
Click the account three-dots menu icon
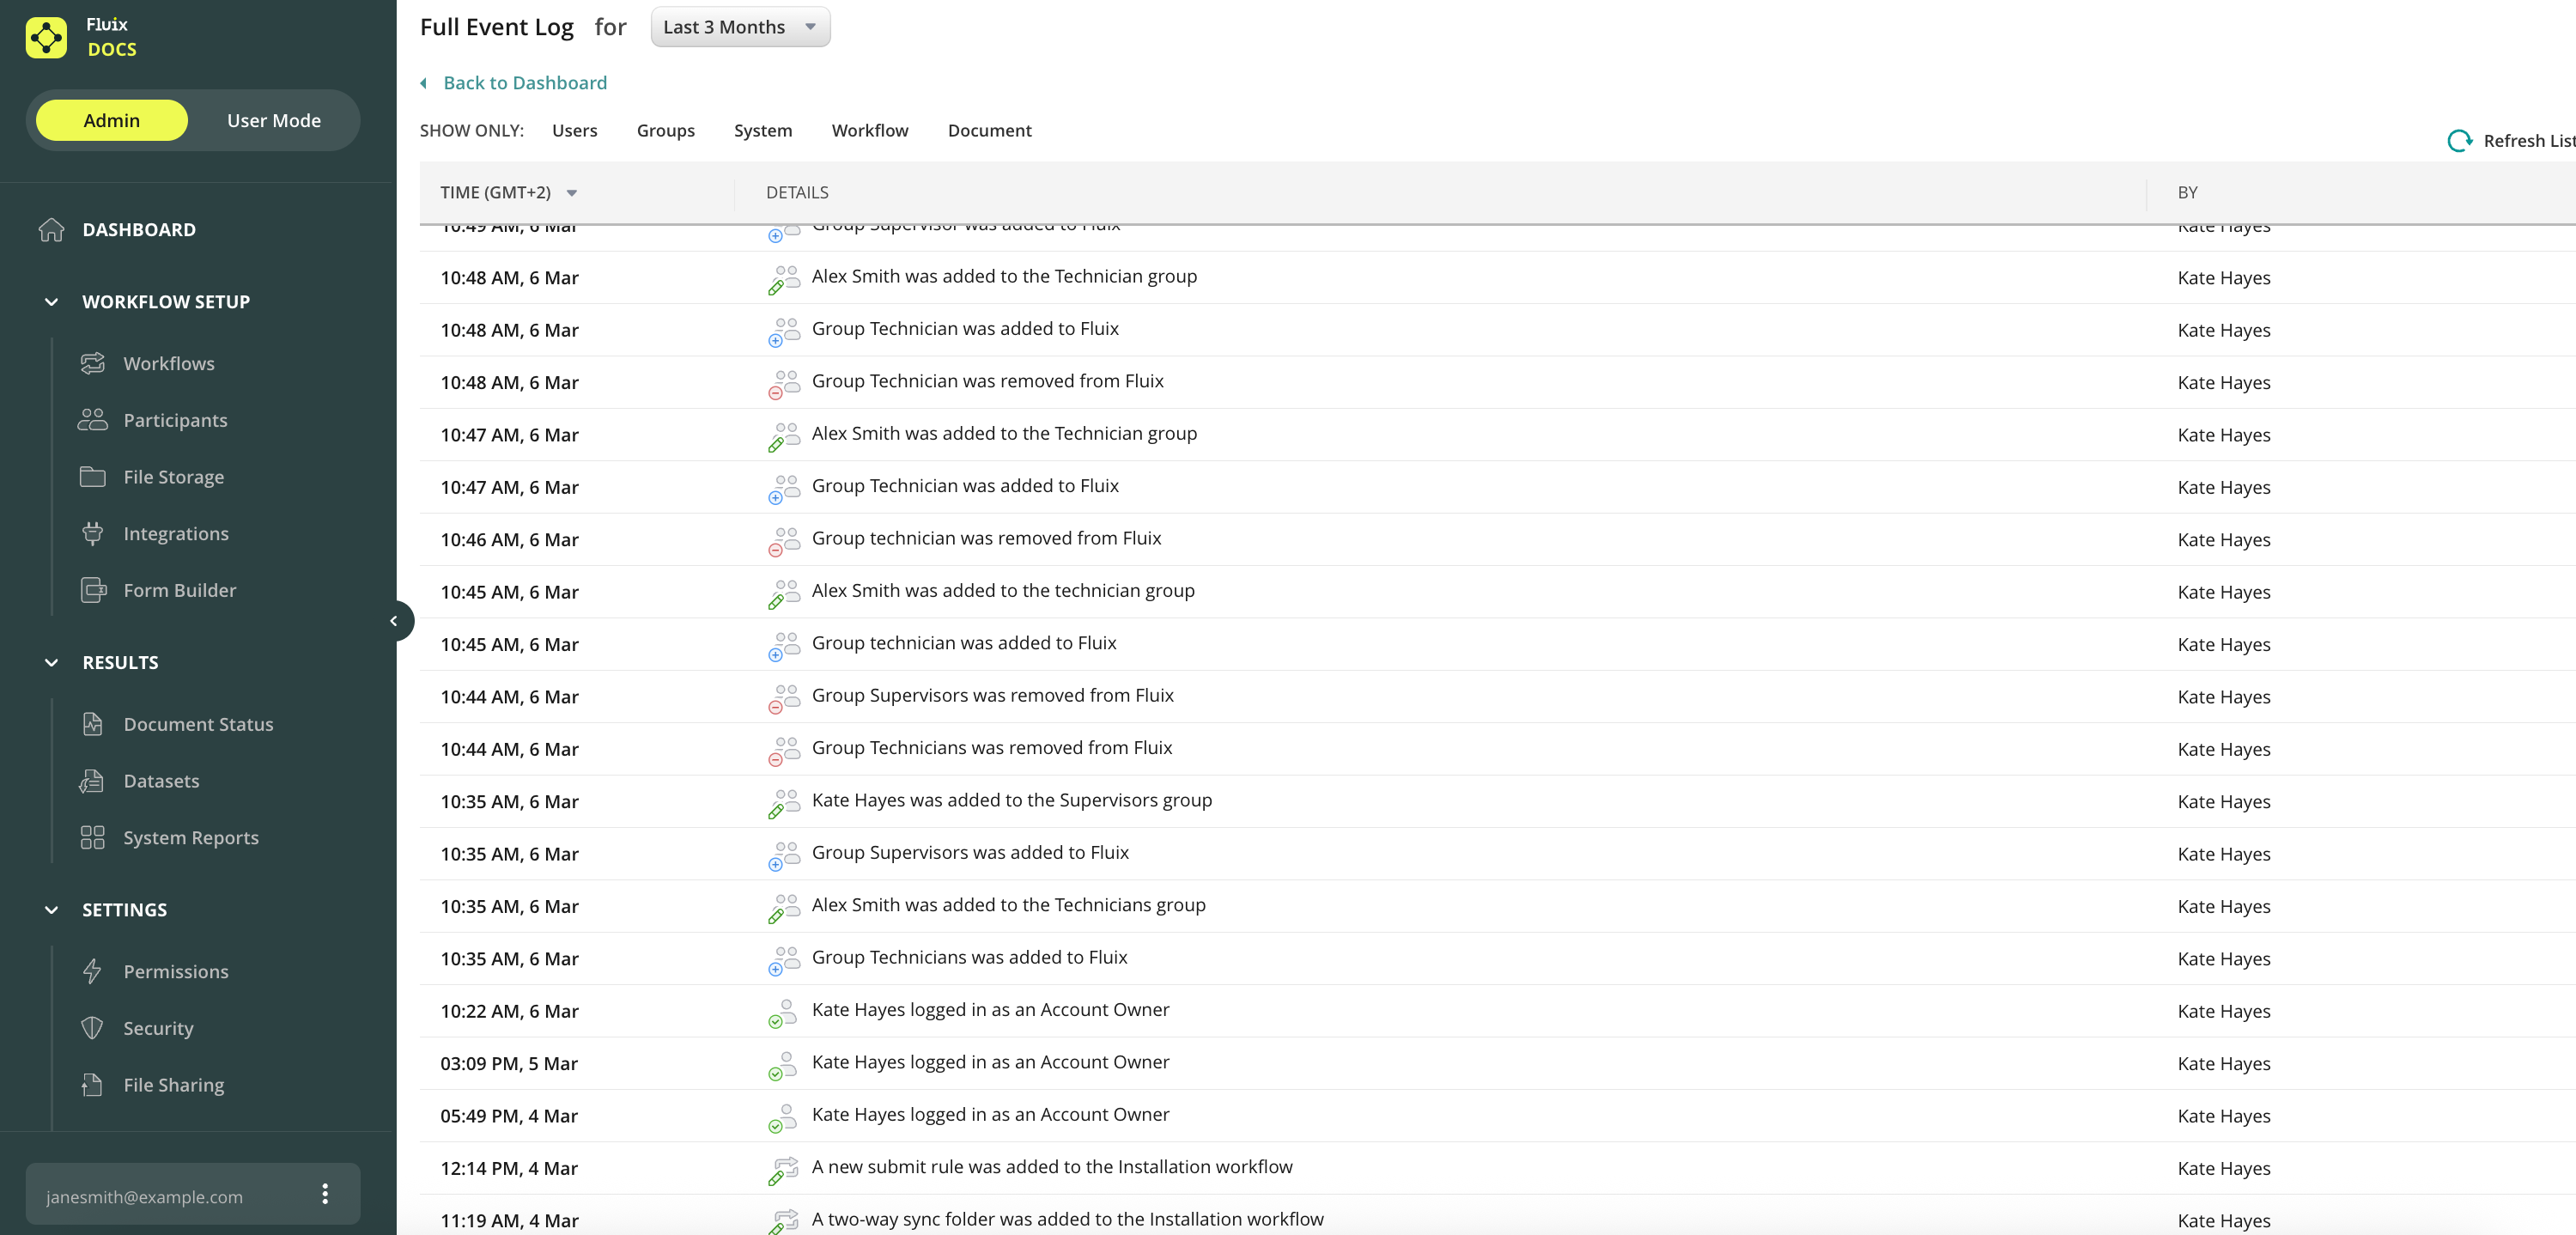[325, 1194]
